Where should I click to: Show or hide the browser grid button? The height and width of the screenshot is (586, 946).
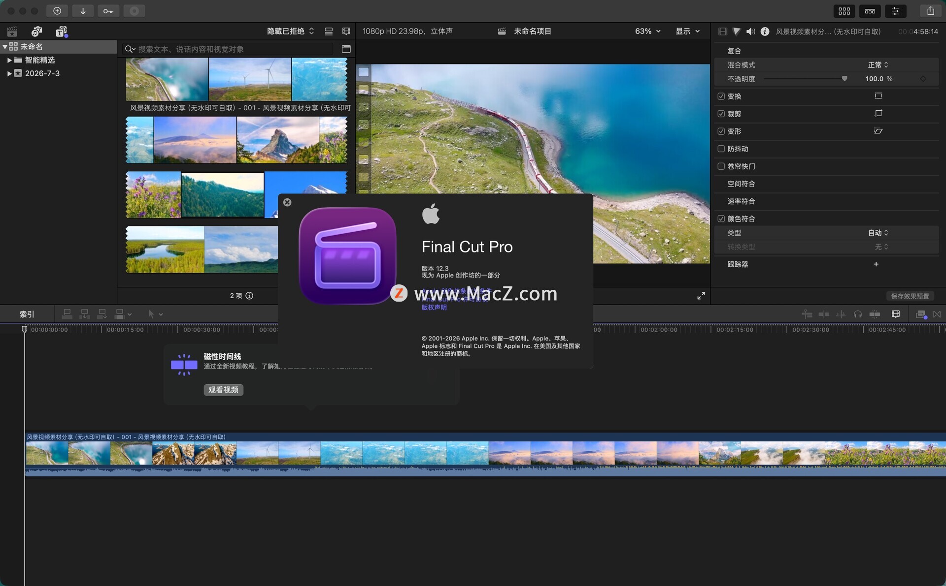(x=845, y=11)
